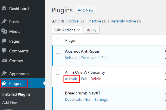This screenshot has height=110, width=166.
Task: Click the Contact envelope icon
Action: pos(4,60)
